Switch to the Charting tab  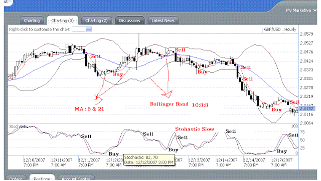coord(32,20)
